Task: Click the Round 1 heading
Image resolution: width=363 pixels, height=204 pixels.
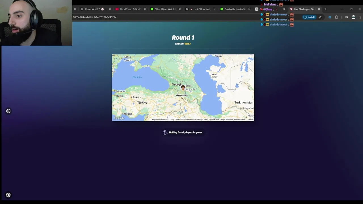Action: [x=183, y=37]
